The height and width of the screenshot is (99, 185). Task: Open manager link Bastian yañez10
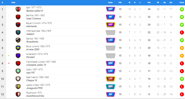click(x=35, y=11)
